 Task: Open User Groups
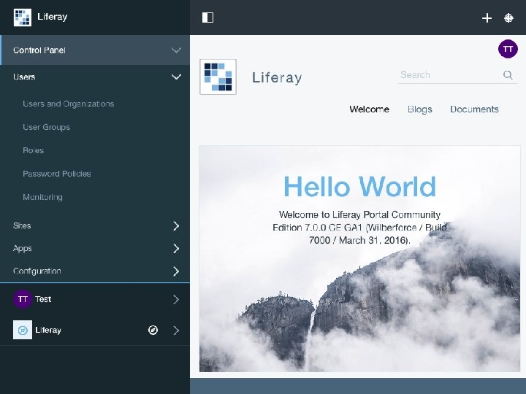pos(46,127)
